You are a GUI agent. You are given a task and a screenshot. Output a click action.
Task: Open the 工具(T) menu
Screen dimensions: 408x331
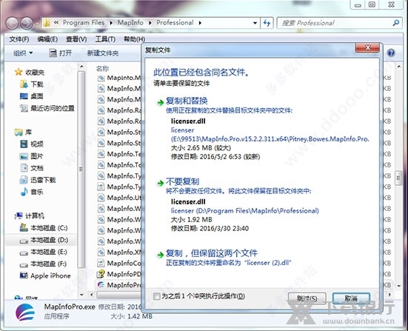(105, 39)
